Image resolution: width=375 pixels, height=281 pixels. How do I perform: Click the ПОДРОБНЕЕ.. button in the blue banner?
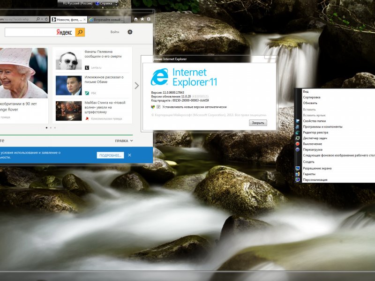click(x=110, y=155)
